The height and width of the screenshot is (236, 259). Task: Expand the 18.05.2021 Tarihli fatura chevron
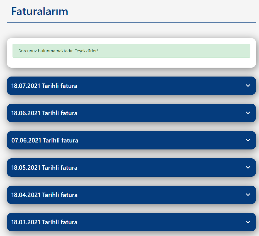click(248, 167)
